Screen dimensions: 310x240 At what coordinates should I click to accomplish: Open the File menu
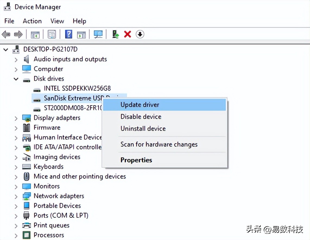click(9, 21)
